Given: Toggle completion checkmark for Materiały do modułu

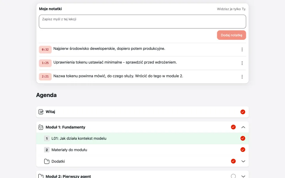Looking at the screenshot, I should tap(243, 150).
